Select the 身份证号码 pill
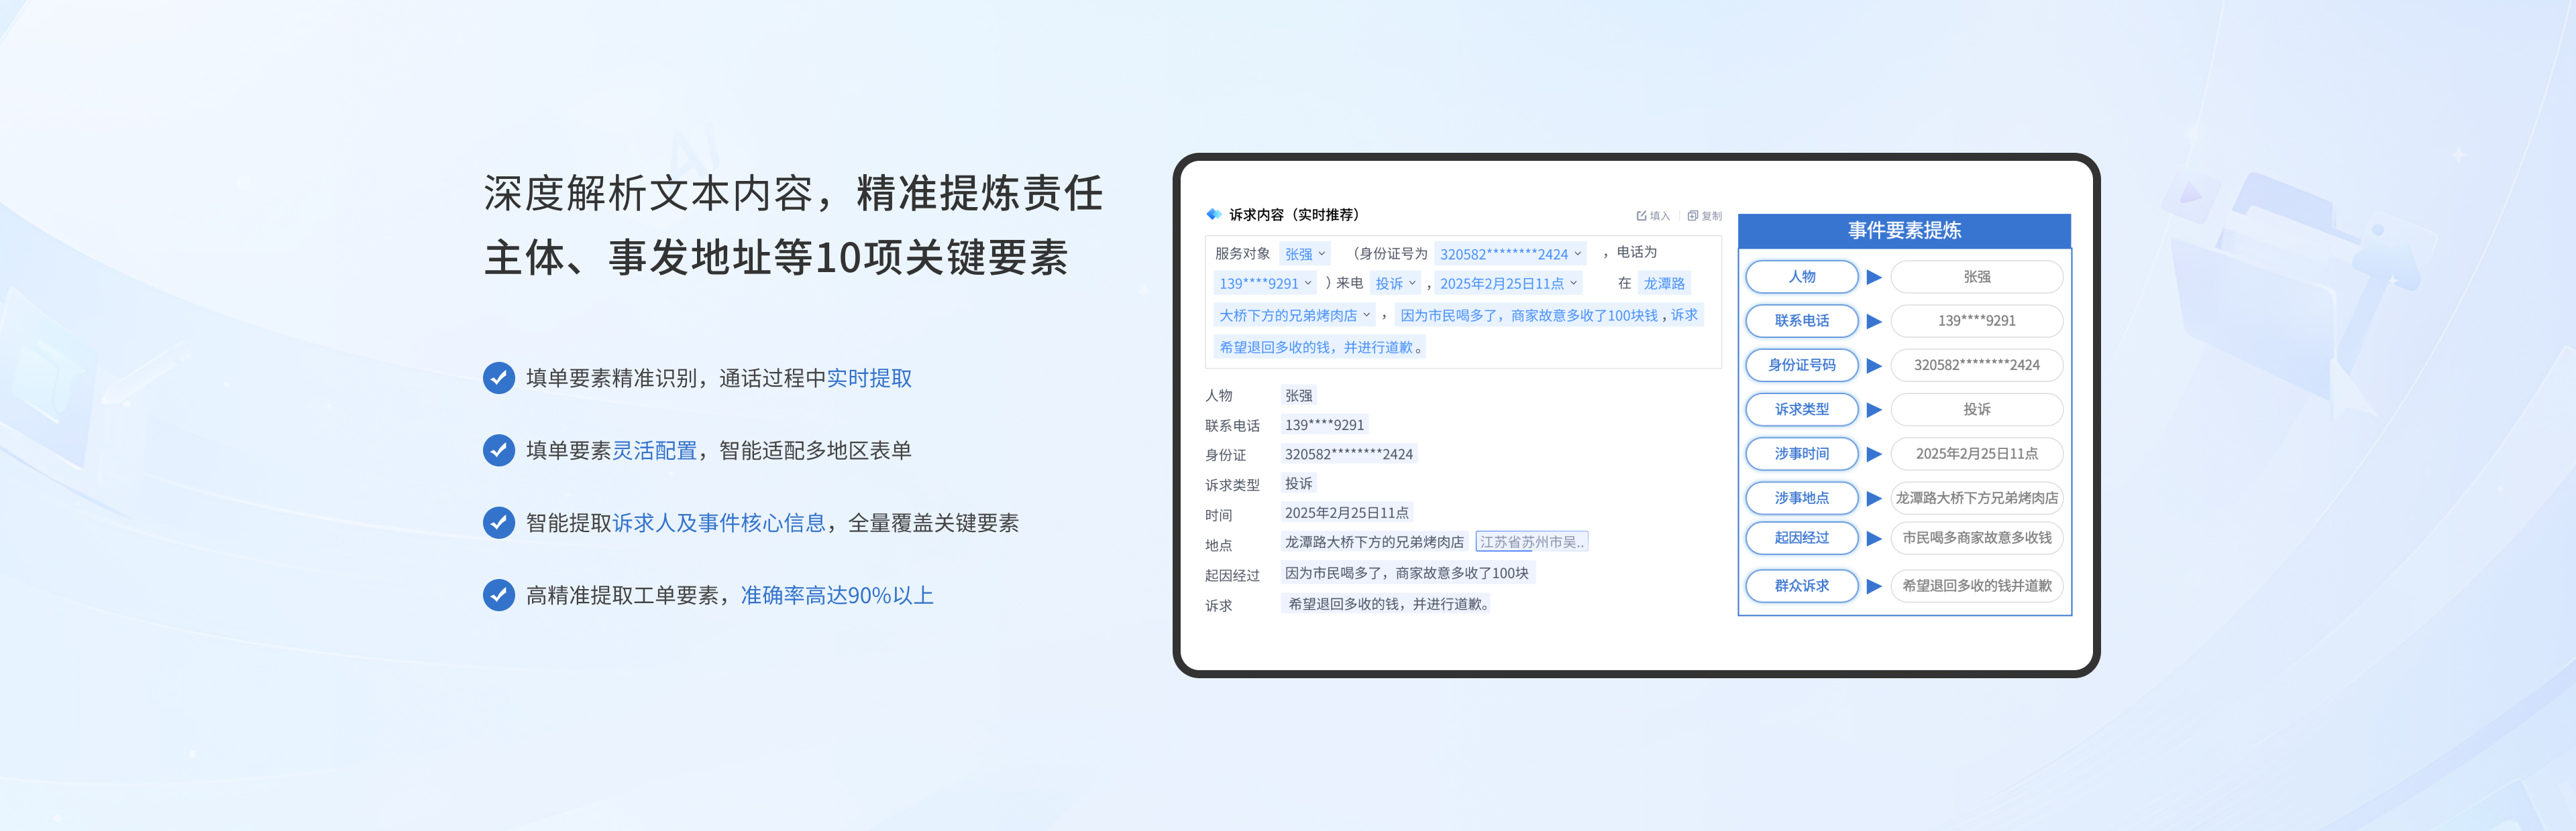 click(x=1802, y=365)
